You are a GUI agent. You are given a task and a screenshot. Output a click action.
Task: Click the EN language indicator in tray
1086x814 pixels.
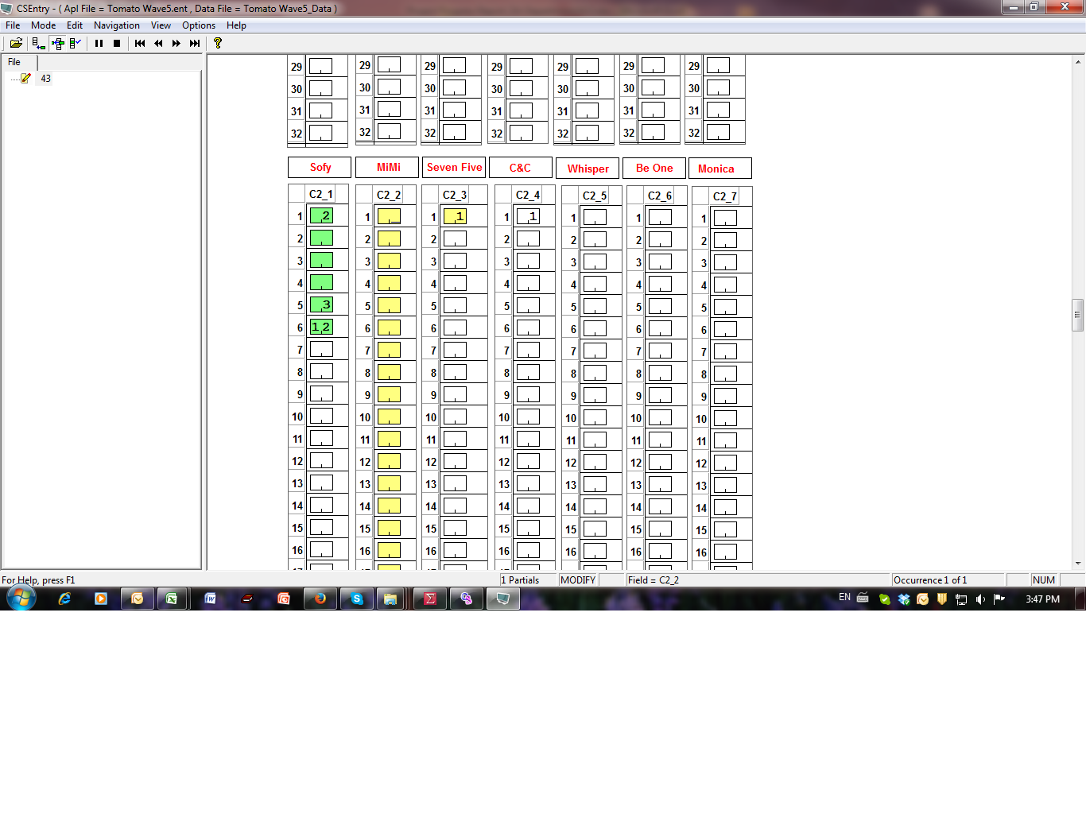[x=844, y=597]
